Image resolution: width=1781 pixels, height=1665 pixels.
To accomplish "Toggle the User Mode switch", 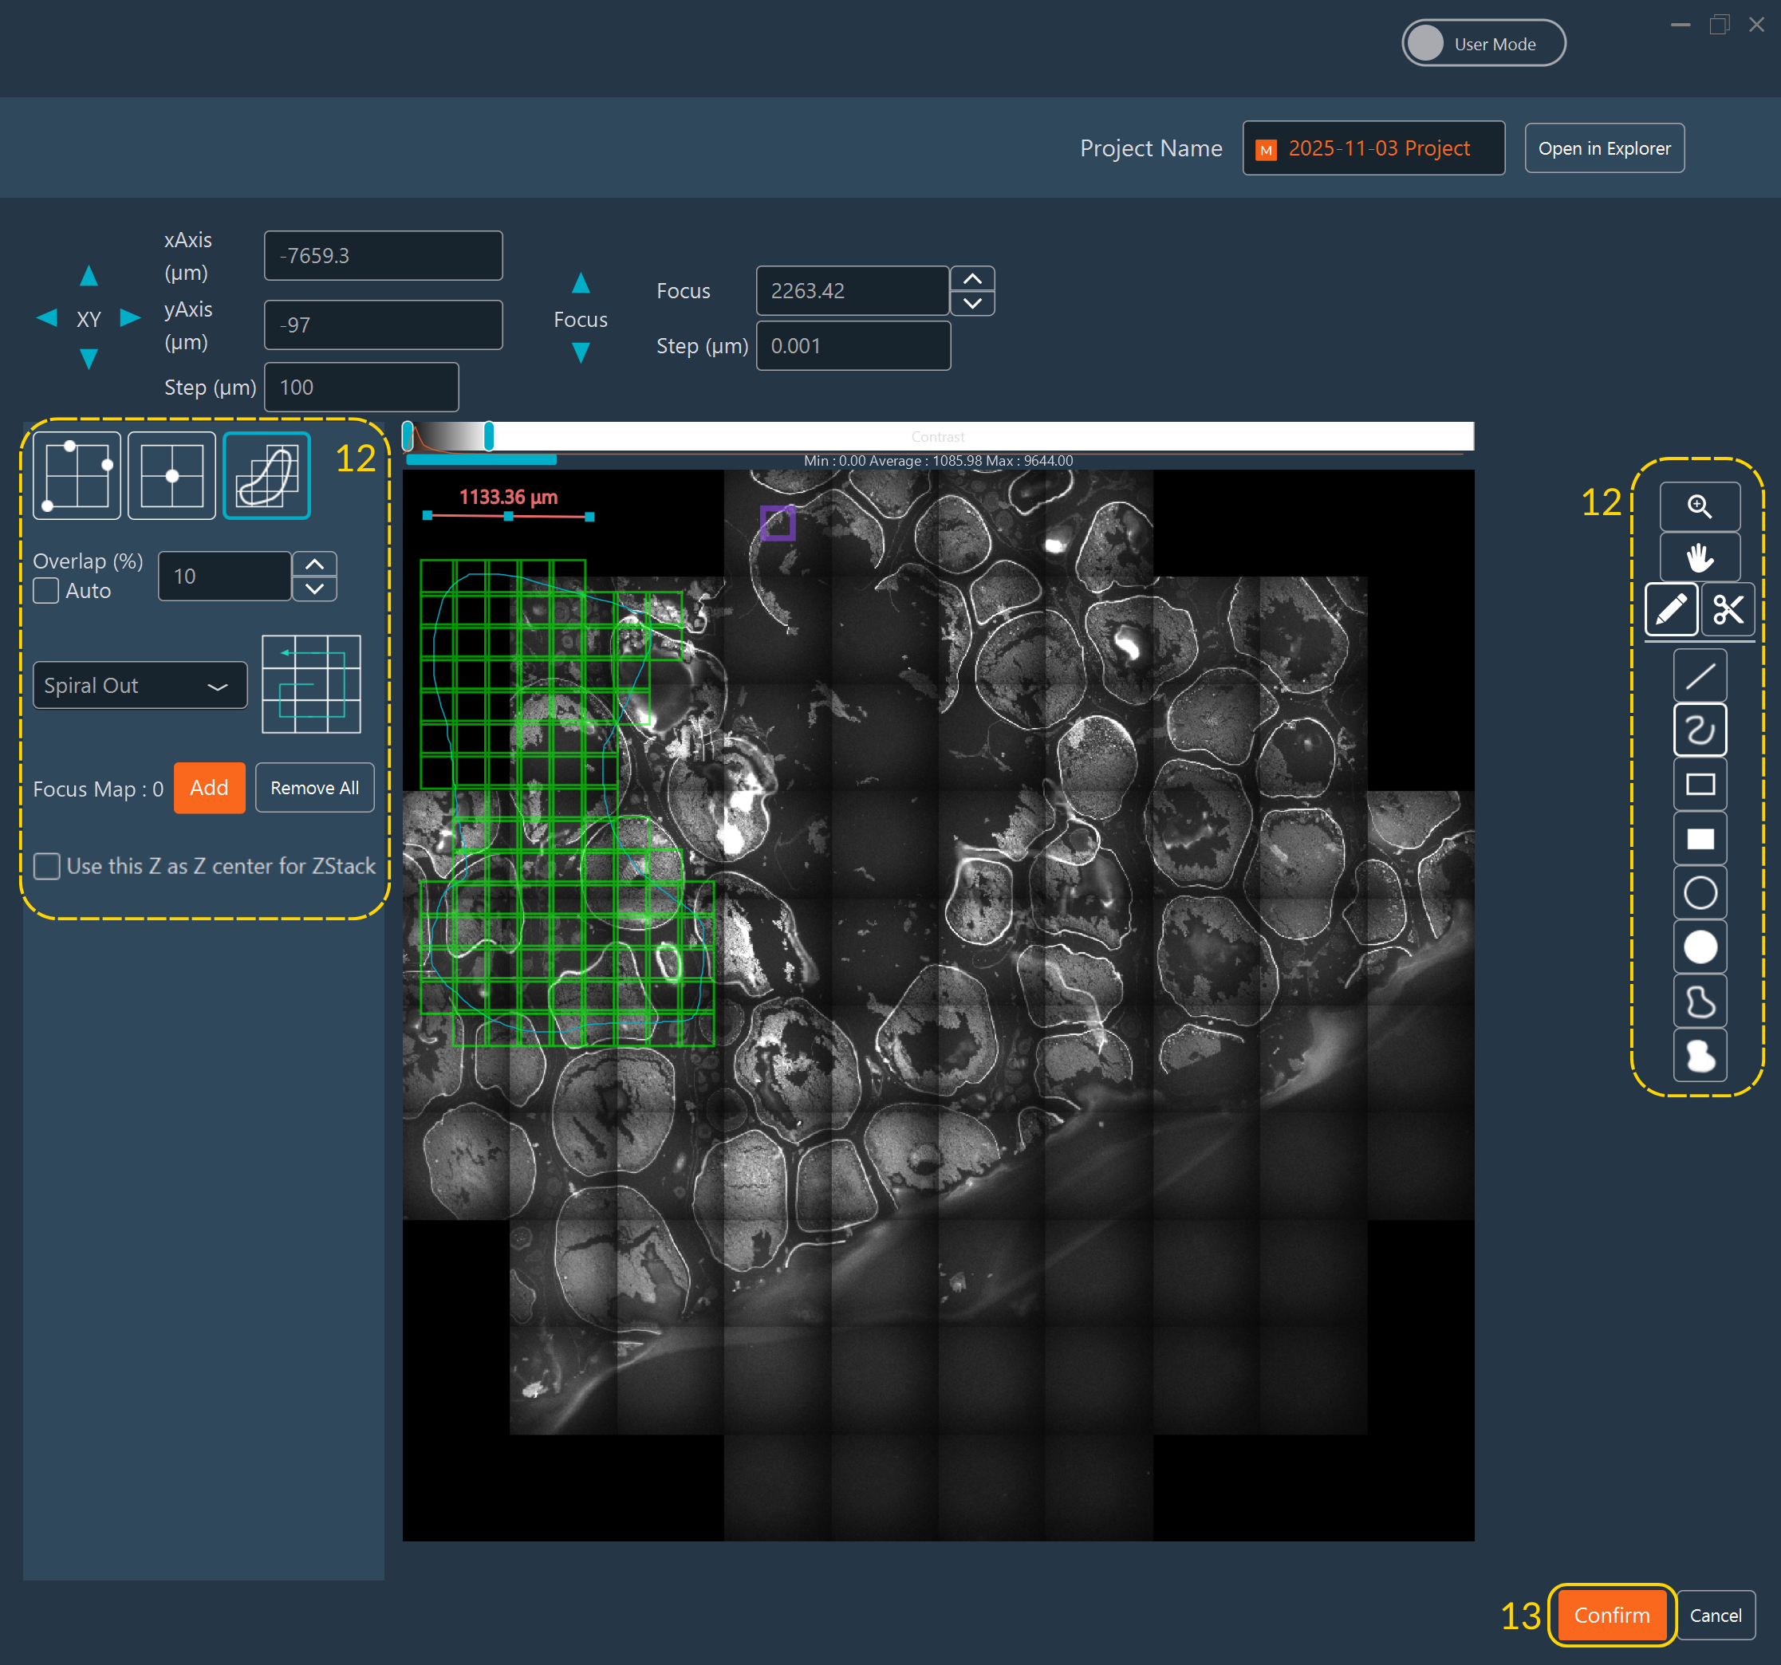I will (1427, 42).
